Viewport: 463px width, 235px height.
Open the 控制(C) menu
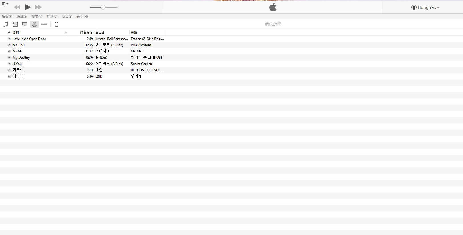coord(52,17)
